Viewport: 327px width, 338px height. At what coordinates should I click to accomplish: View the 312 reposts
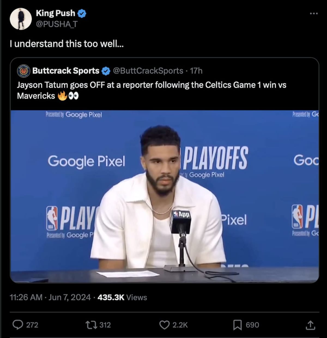pyautogui.click(x=104, y=325)
